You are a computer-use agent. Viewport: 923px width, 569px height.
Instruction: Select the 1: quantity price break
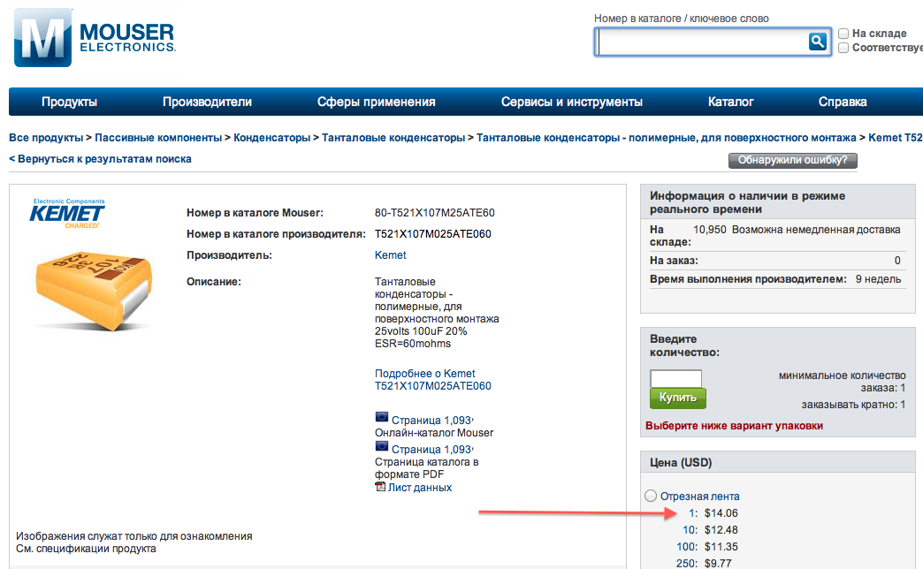[x=693, y=513]
